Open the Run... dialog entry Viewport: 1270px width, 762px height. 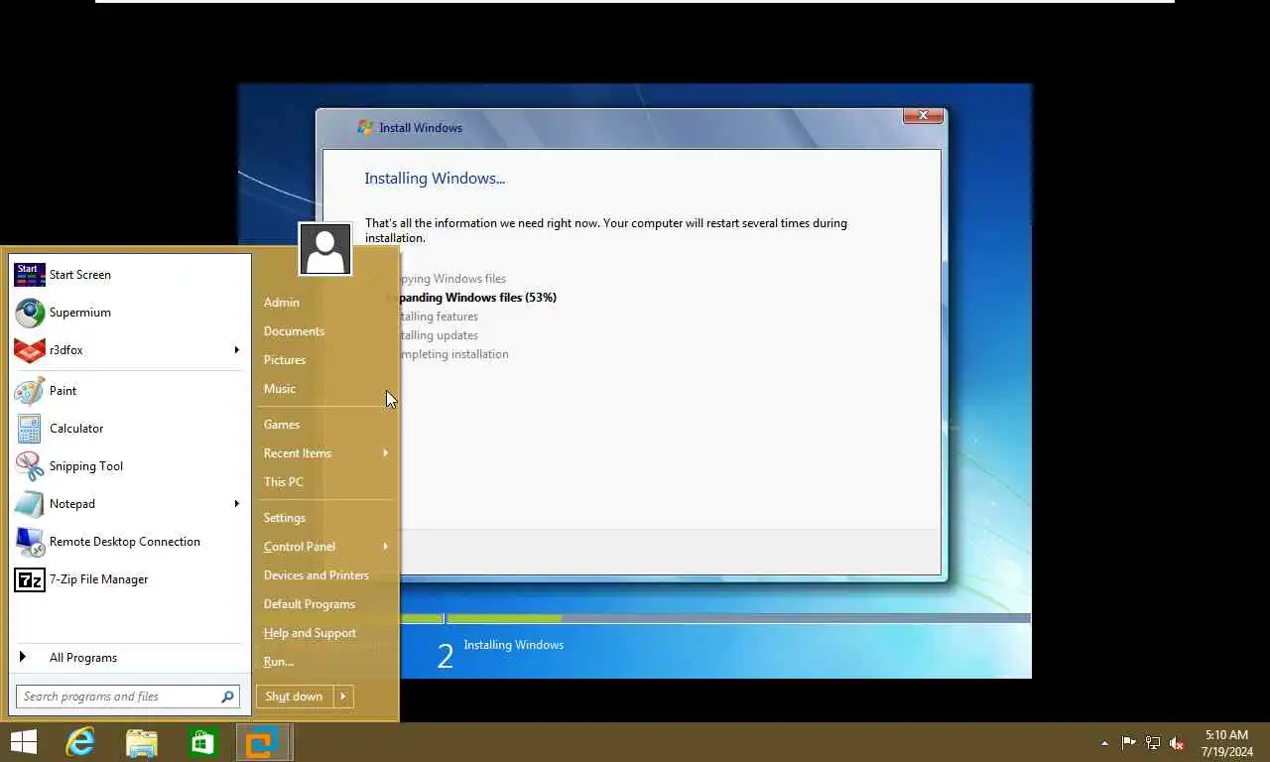coord(279,662)
